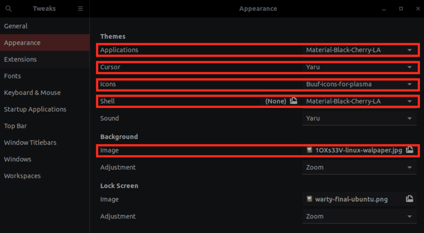The image size is (424, 233).
Task: Open the Shell theme dropdown
Action: [359, 101]
